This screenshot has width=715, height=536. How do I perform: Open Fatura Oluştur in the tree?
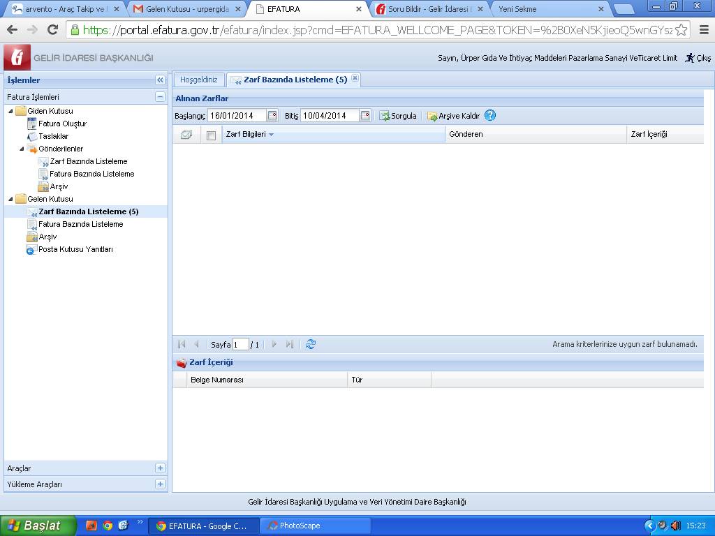(x=62, y=124)
